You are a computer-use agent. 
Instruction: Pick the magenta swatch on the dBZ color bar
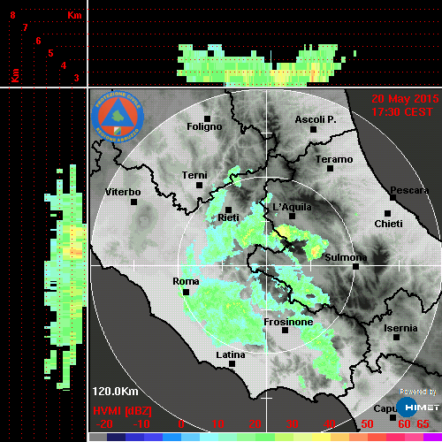pos(432,437)
